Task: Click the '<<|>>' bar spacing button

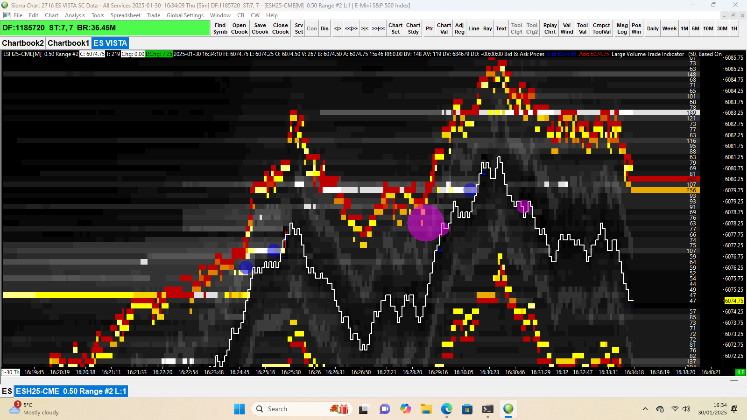Action: (351, 28)
